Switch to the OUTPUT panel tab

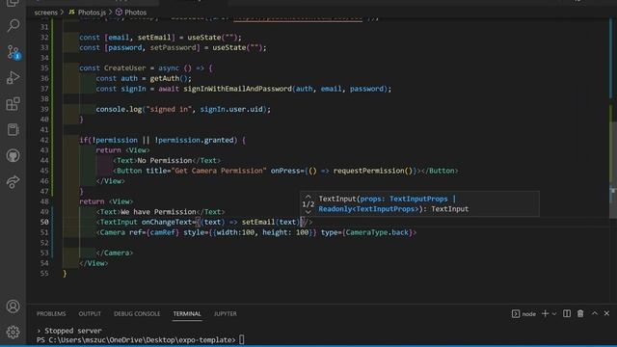[90, 313]
